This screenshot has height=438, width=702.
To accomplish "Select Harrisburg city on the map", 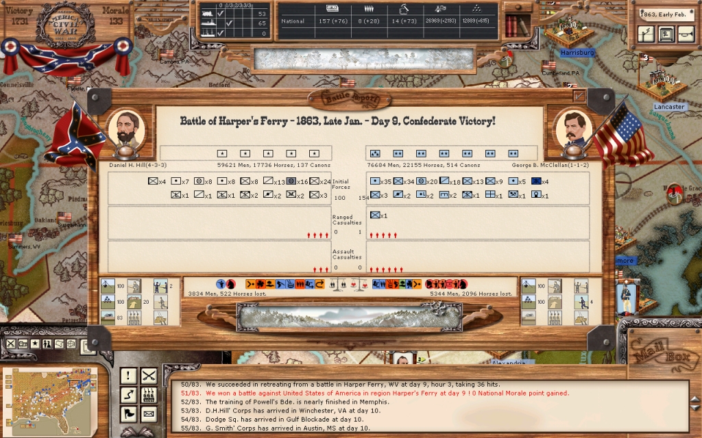I will coord(576,52).
